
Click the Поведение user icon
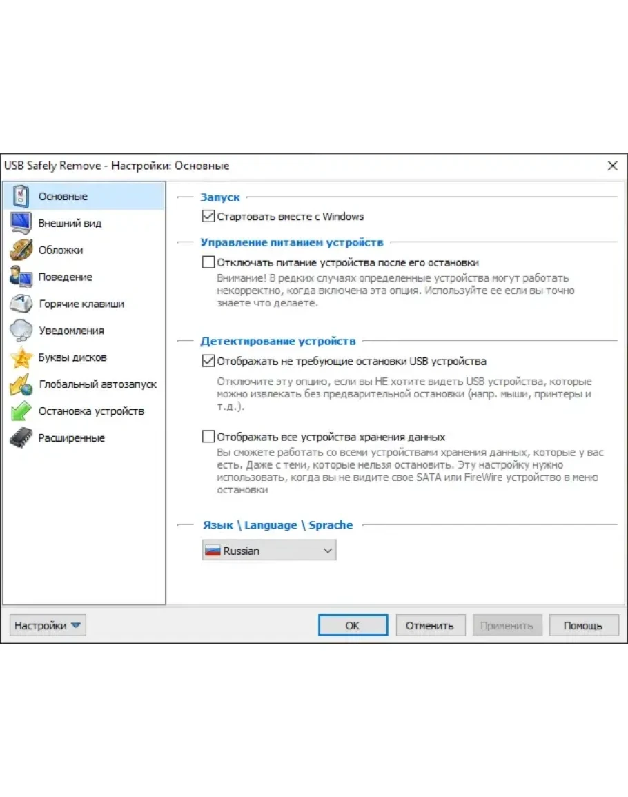(x=21, y=277)
